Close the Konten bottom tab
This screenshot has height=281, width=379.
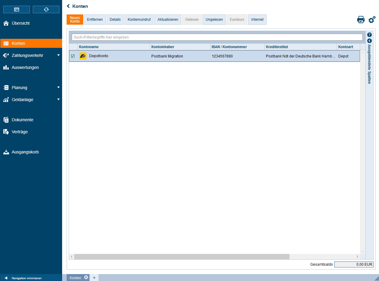tap(86, 277)
